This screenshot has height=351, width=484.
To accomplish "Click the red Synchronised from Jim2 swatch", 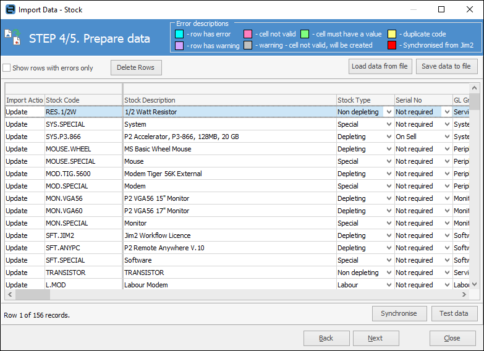I will point(392,45).
